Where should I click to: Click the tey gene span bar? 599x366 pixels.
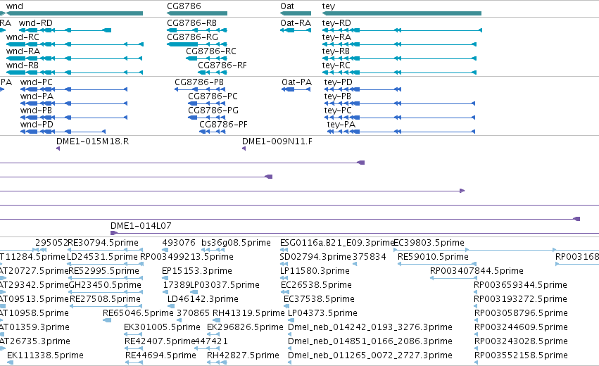(402, 13)
